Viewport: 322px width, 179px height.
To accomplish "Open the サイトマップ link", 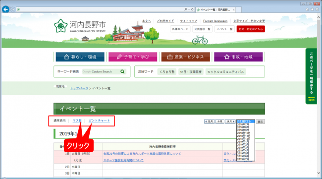I will click(x=189, y=21).
